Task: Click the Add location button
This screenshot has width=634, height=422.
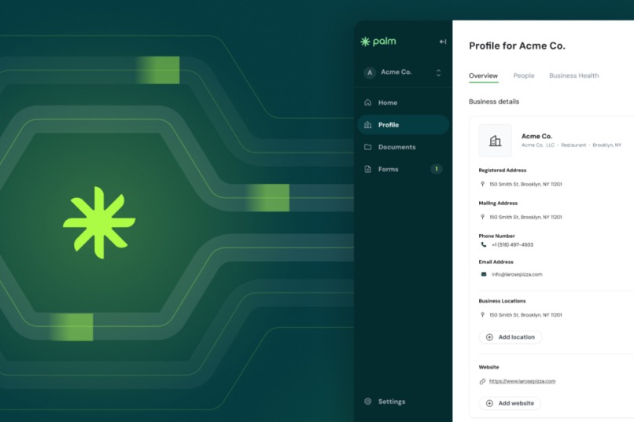Action: click(511, 337)
